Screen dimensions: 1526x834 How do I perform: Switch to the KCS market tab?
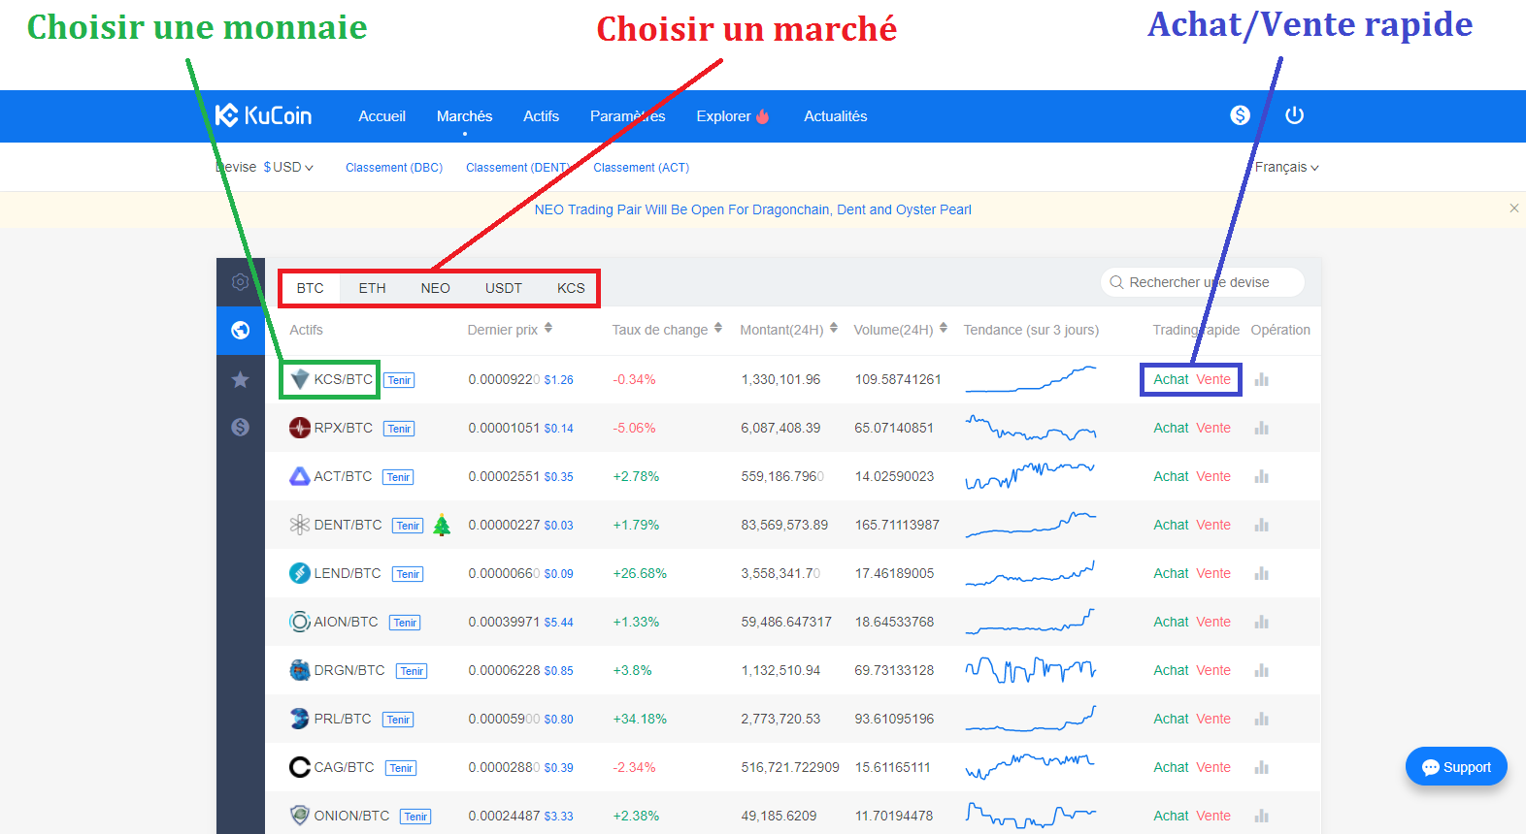click(x=571, y=288)
